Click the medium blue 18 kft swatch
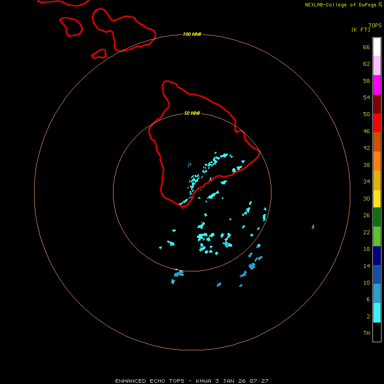Screen dimensions: 384x384 point(377,274)
